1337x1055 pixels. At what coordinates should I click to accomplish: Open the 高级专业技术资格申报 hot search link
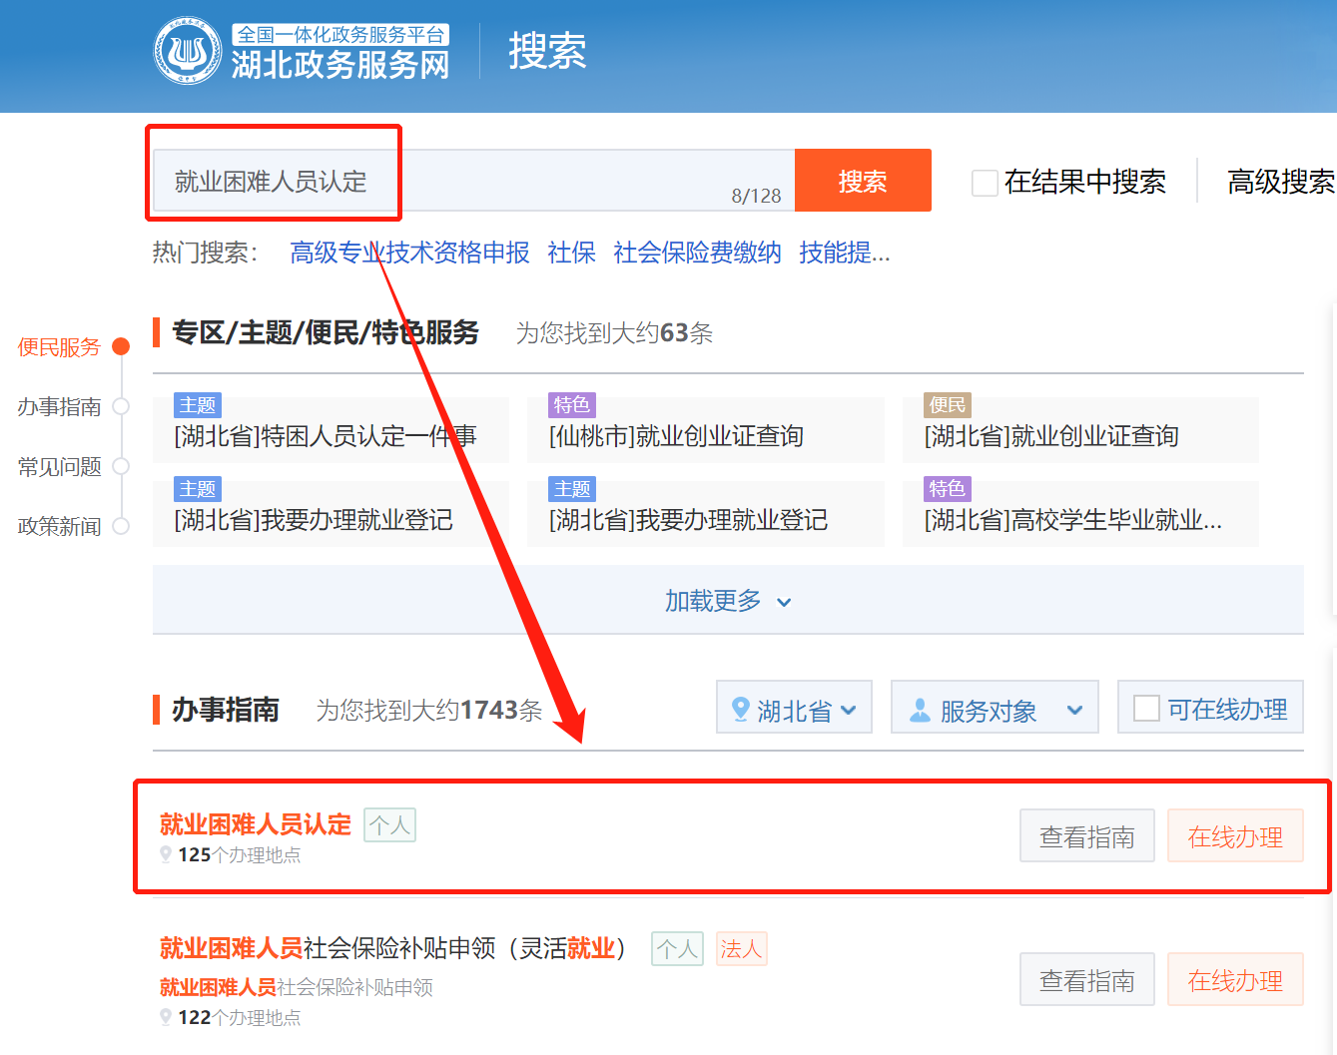[409, 253]
